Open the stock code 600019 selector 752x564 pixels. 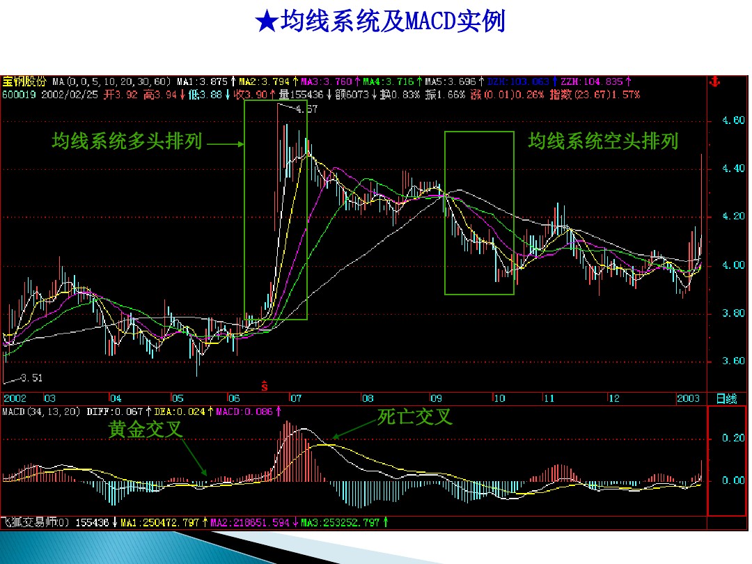click(21, 94)
